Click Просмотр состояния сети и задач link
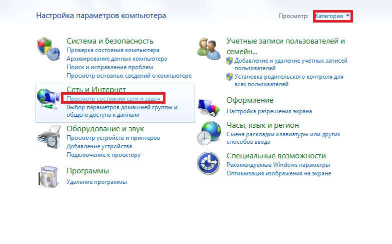Screen dimensions: 392x244 point(113,99)
